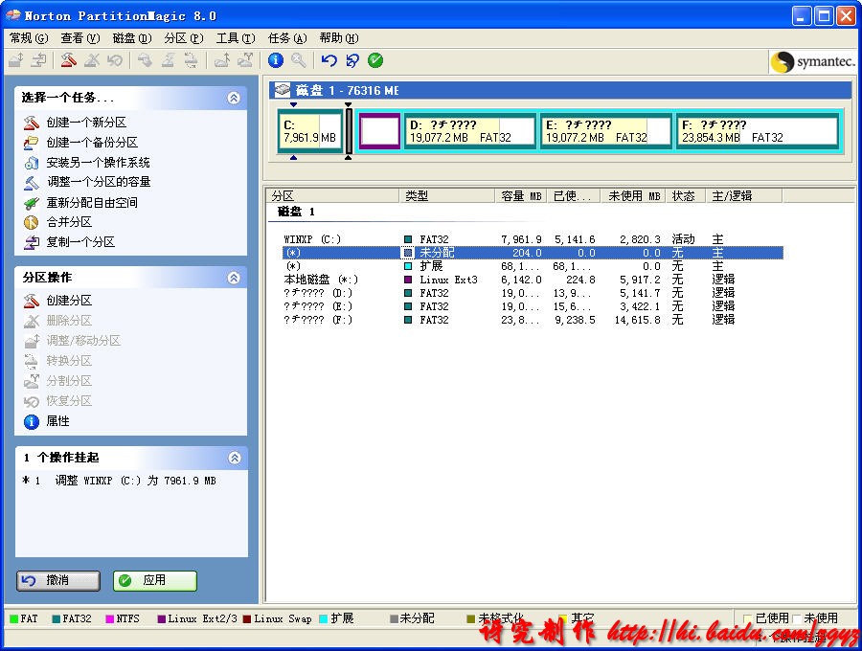Click the 撤消 button
Screen dimensions: 862x651
pyautogui.click(x=58, y=581)
